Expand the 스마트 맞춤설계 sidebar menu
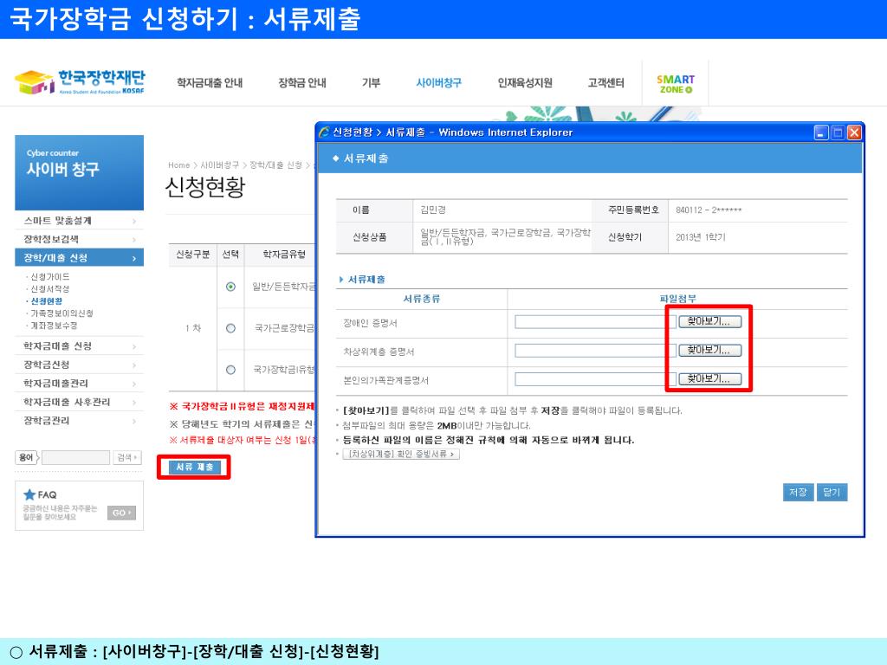This screenshot has height=665, width=887. coord(79,221)
